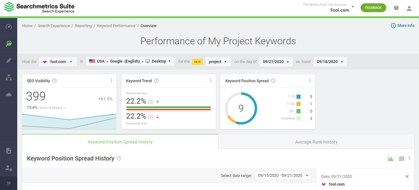Switch to table columns view icon
The image size is (419, 190).
click(401, 159)
